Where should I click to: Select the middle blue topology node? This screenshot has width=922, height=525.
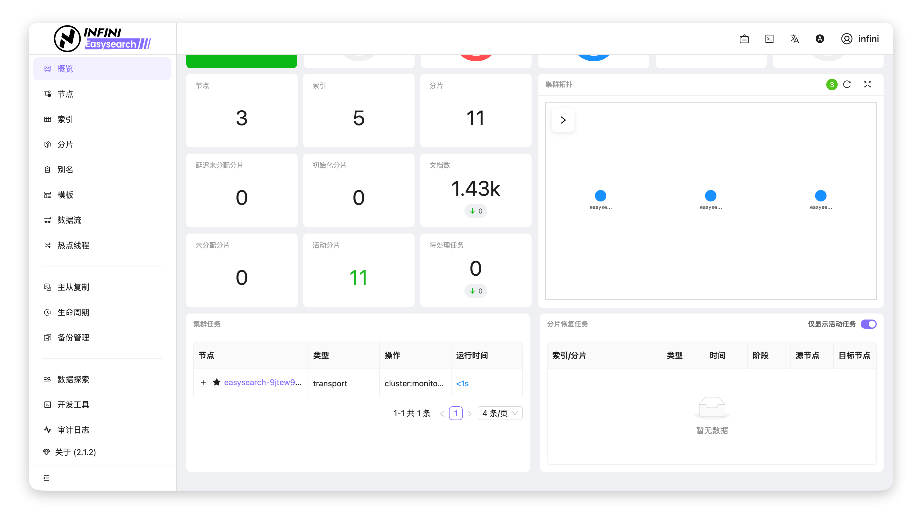click(x=710, y=196)
